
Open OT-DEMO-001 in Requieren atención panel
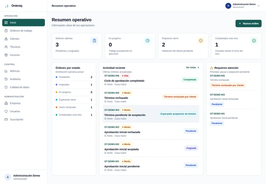(217, 114)
